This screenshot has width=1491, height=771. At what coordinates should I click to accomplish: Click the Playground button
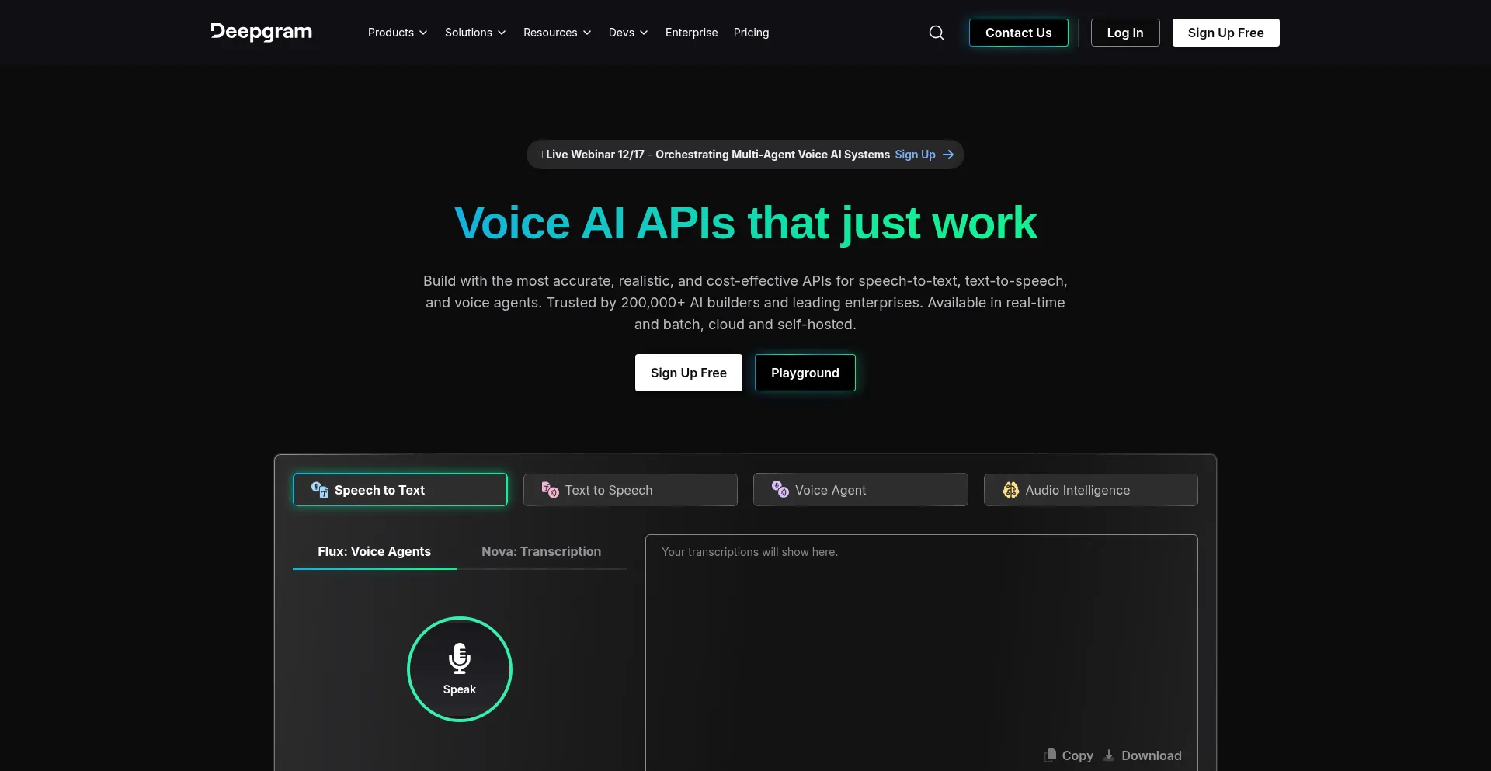(805, 373)
